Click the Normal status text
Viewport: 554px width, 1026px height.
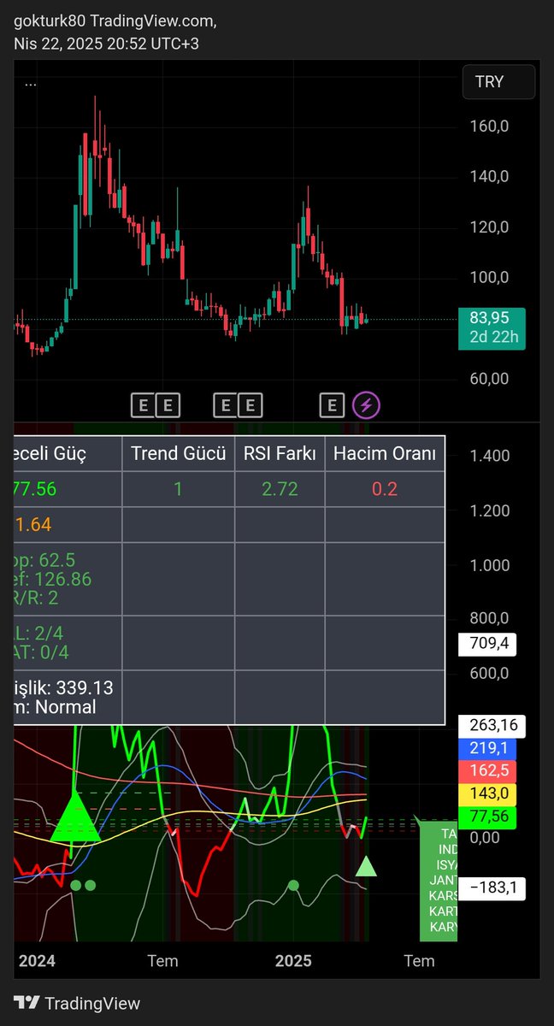click(x=65, y=707)
